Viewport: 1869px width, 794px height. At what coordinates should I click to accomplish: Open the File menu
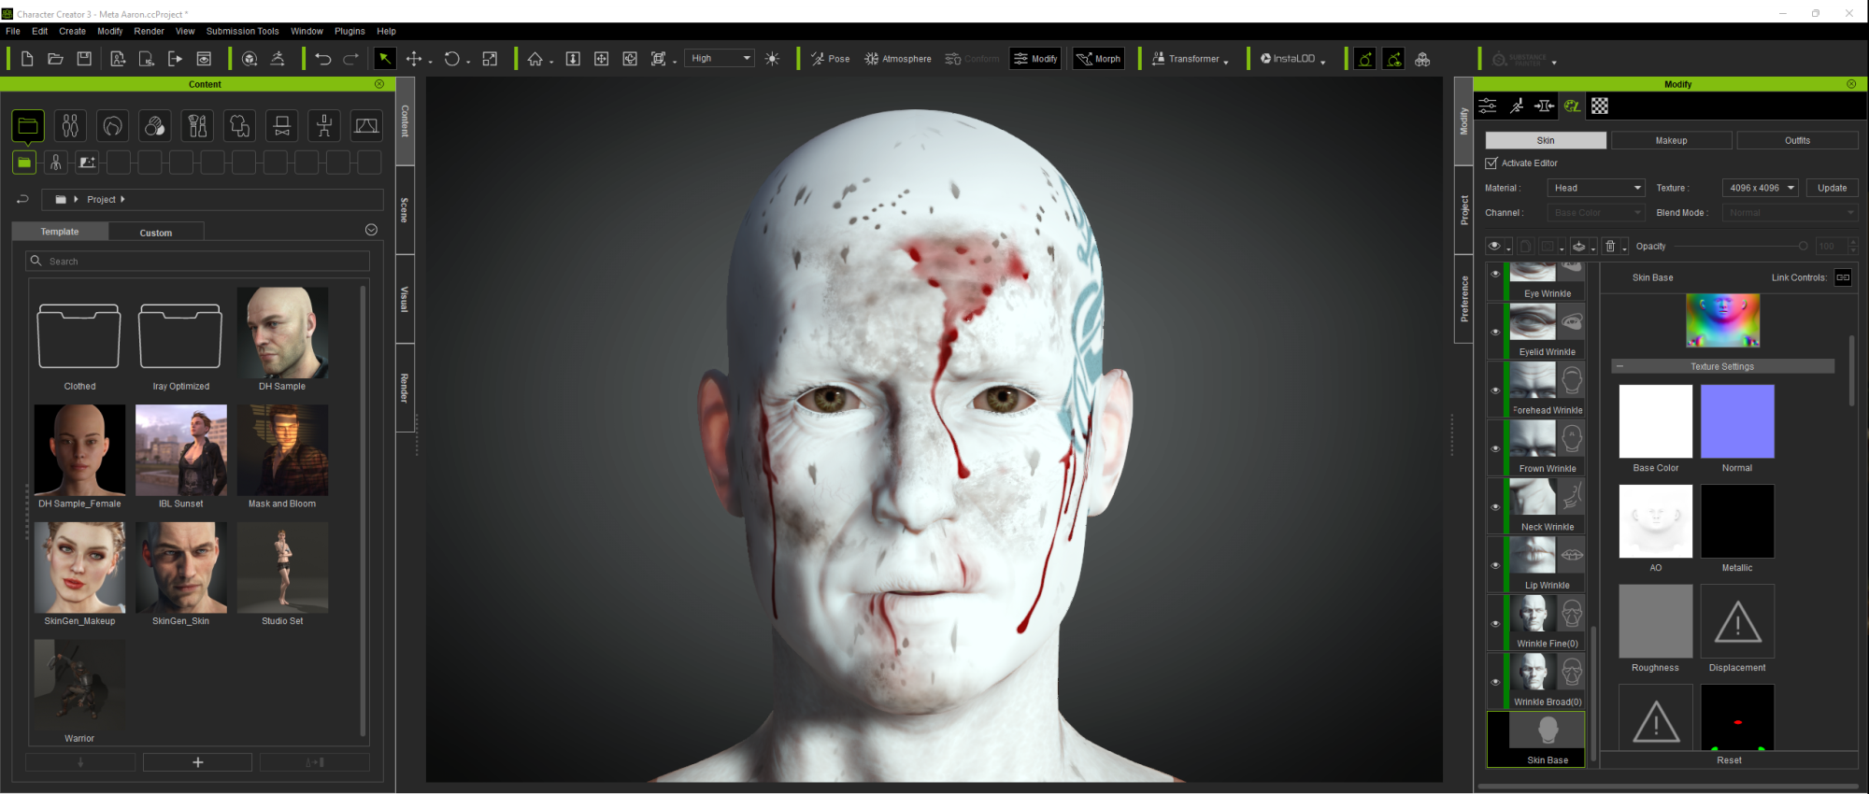click(x=13, y=31)
